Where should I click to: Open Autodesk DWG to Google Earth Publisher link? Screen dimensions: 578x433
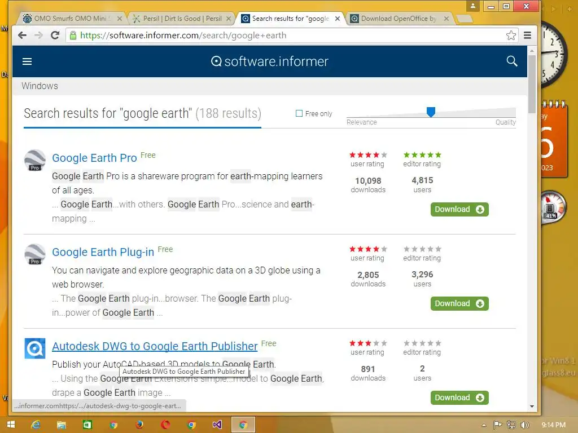click(155, 347)
